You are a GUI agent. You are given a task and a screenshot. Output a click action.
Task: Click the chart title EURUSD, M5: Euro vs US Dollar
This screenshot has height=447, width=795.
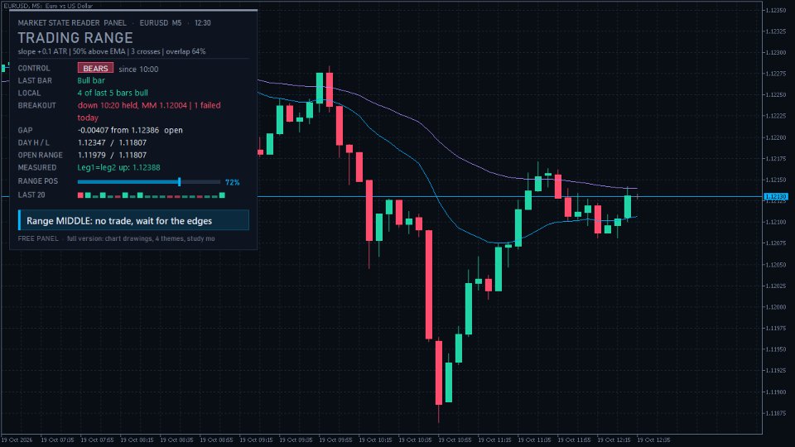49,6
